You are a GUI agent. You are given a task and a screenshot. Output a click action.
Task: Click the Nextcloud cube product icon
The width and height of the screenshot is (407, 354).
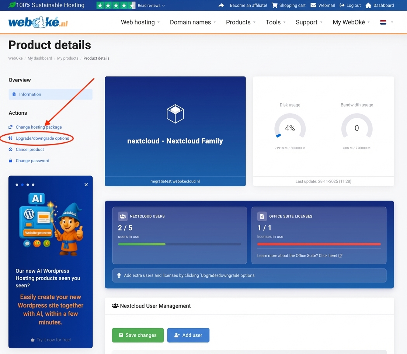point(175,114)
